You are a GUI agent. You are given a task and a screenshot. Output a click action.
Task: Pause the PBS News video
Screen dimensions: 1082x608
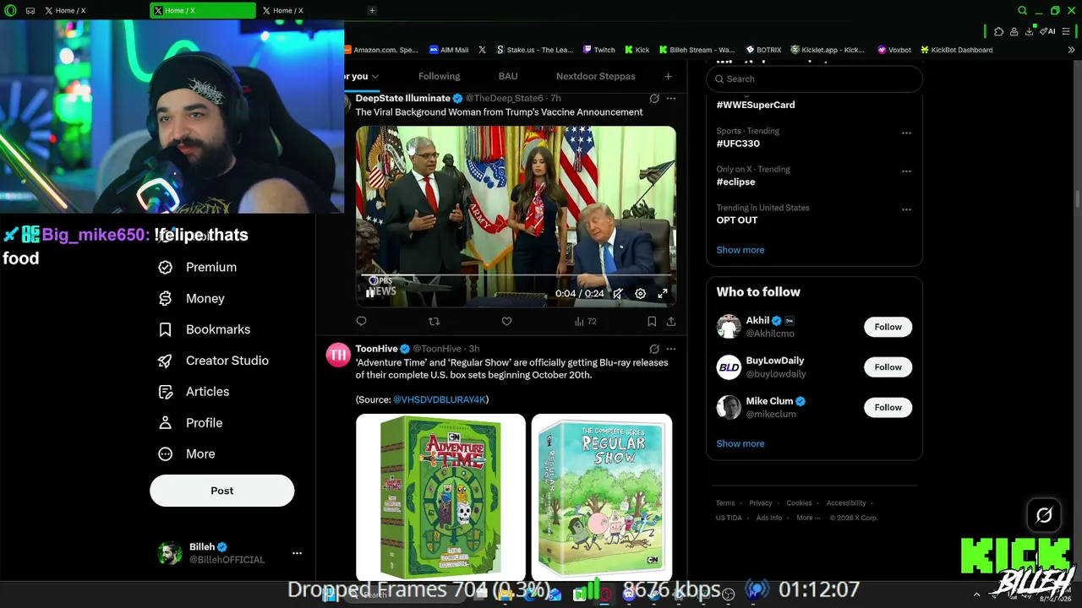point(369,293)
